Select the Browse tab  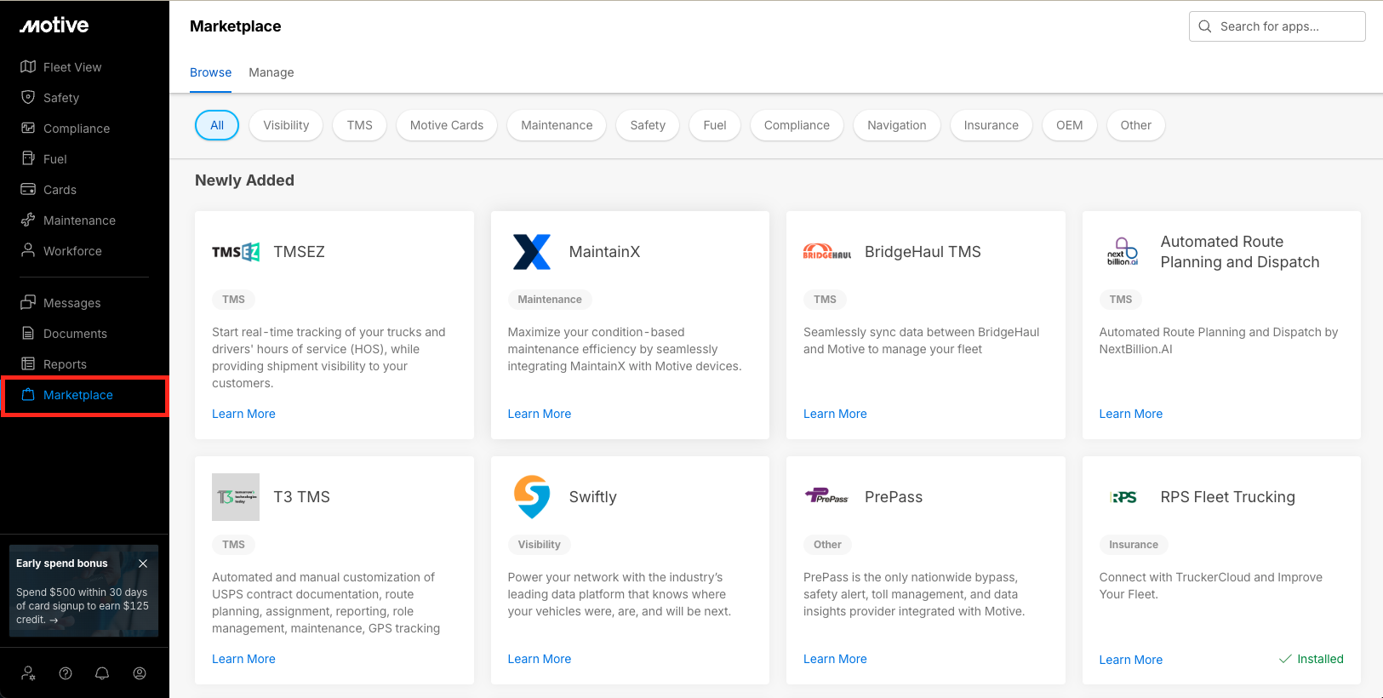210,72
